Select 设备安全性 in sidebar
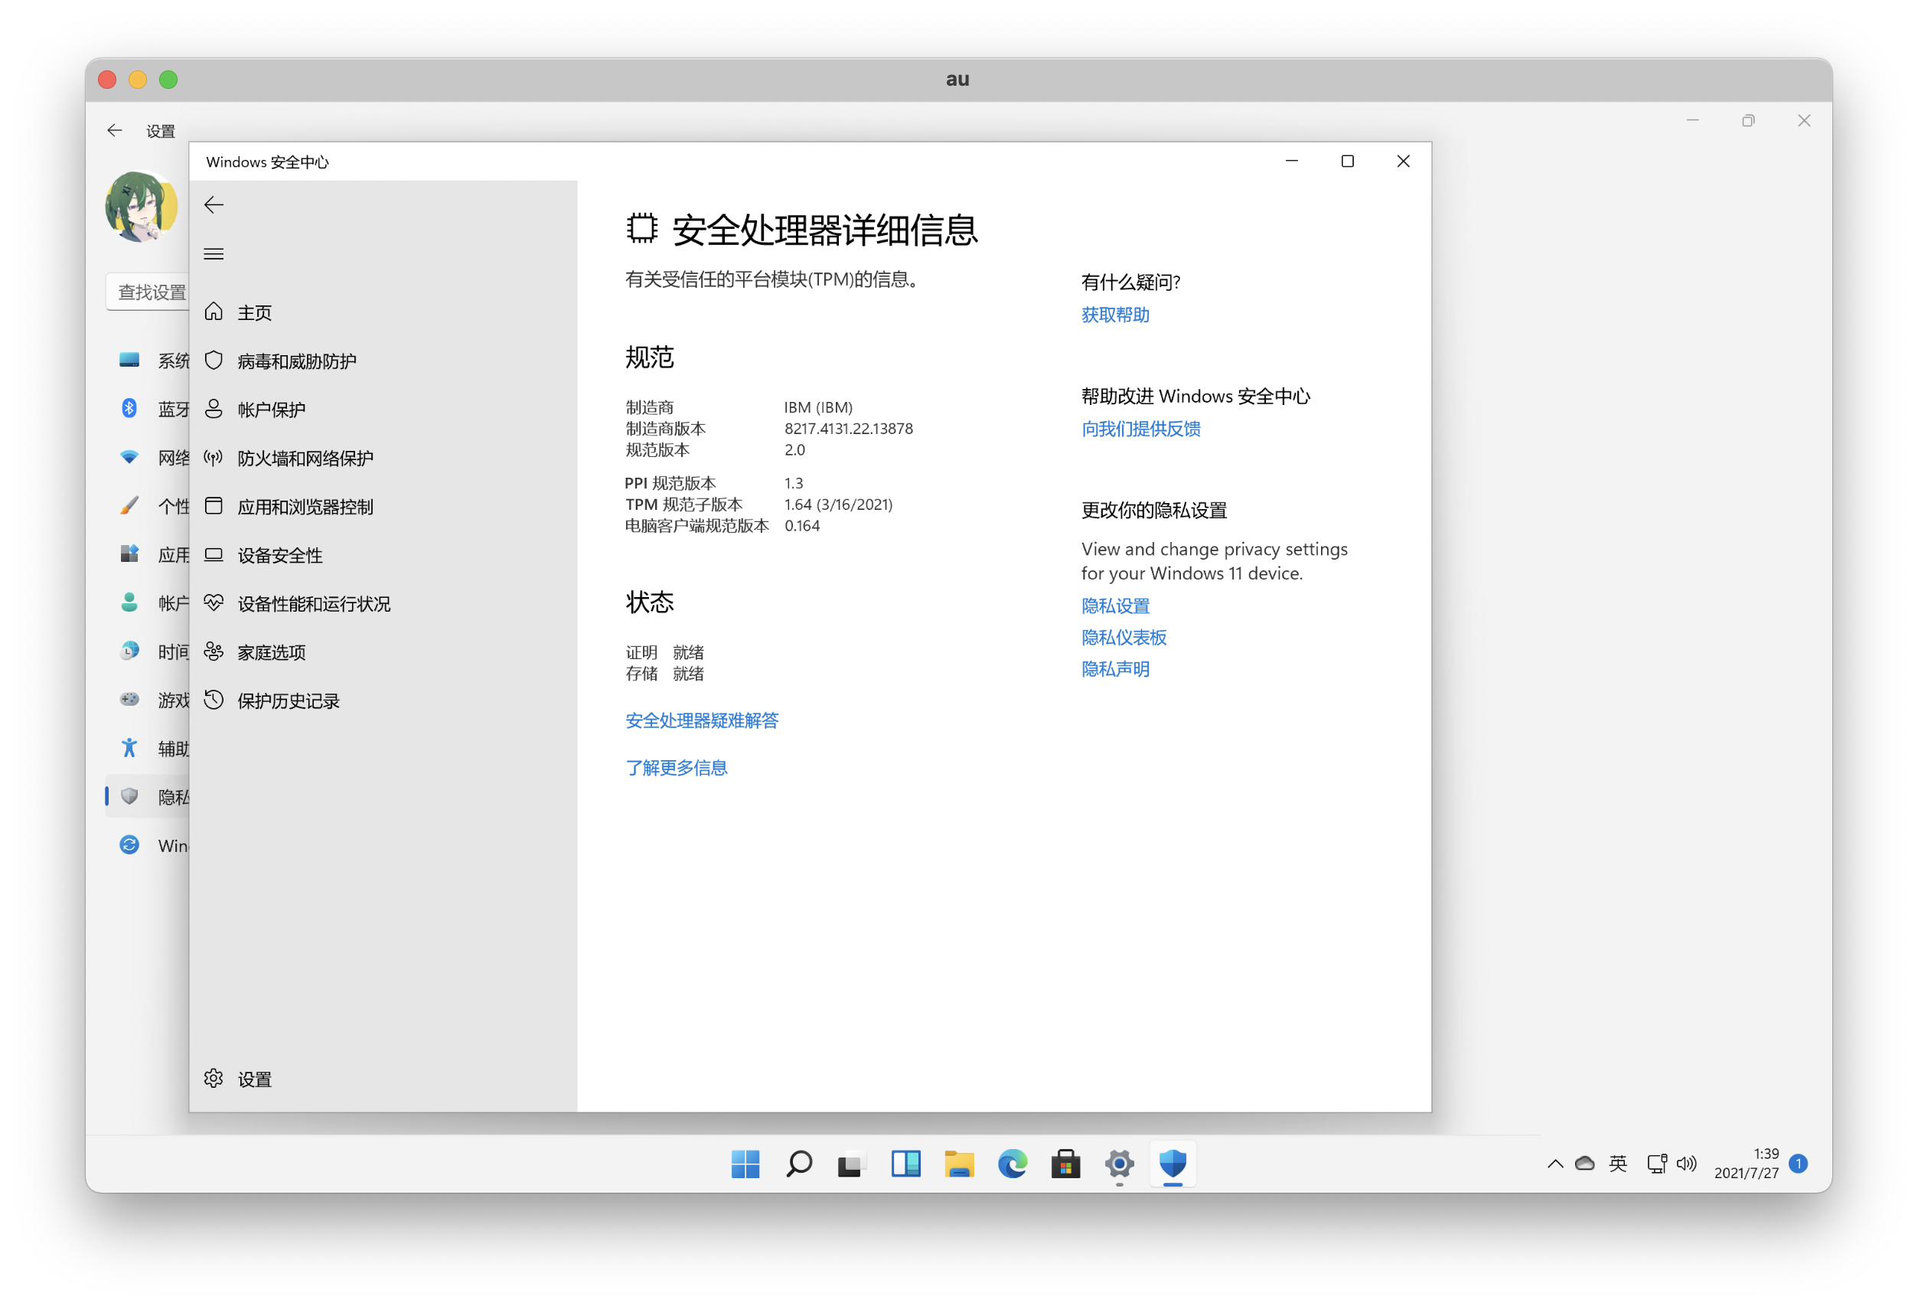Image resolution: width=1918 pixels, height=1306 pixels. [279, 555]
